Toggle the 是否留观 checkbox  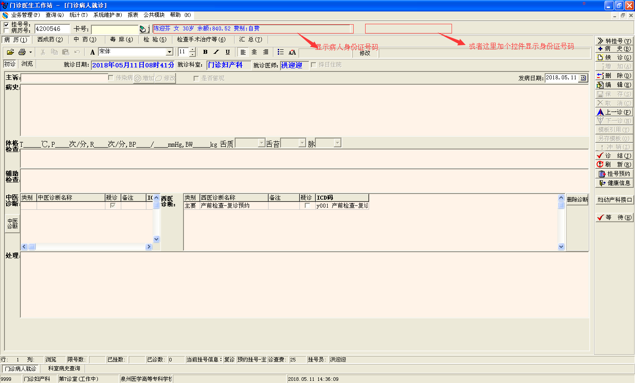(196, 78)
